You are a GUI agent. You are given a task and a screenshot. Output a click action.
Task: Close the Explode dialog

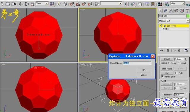coord(153,56)
